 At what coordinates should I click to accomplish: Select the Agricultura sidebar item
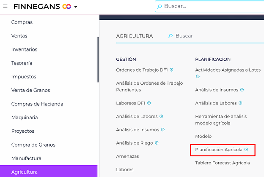25,172
